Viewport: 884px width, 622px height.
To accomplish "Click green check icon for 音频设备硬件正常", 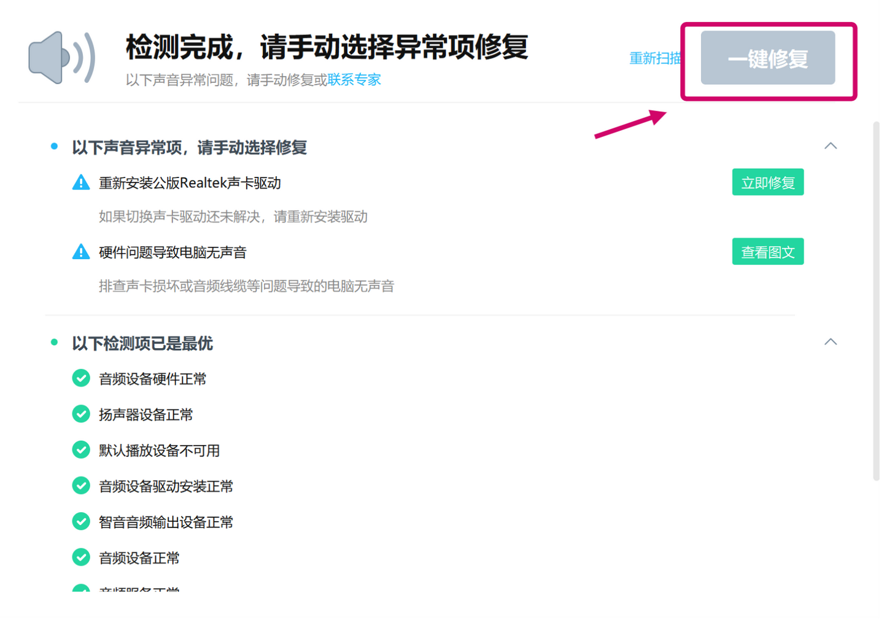I will 81,378.
